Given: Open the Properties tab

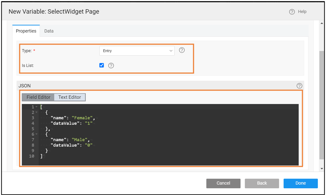Looking at the screenshot, I should [26, 31].
